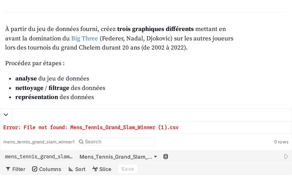Click the mens_tennis_grand_slam_winner1 table label
The height and width of the screenshot is (182, 292).
[x=39, y=142]
